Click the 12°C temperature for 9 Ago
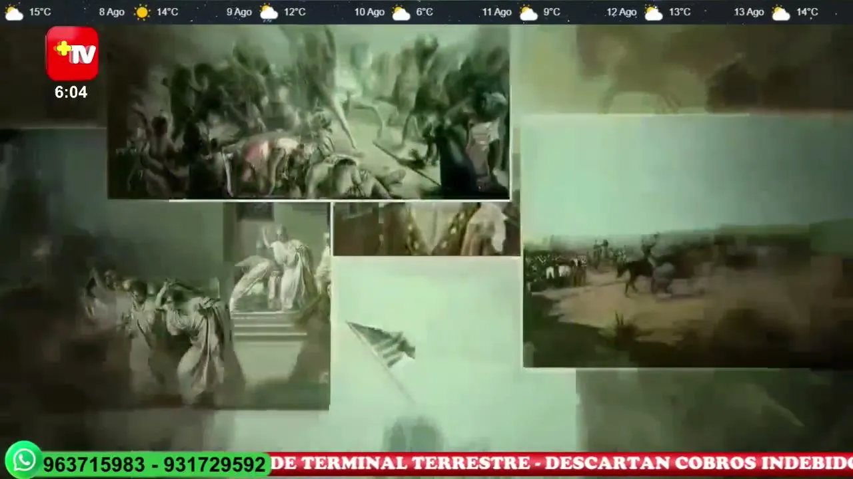This screenshot has height=479, width=853. pos(295,12)
